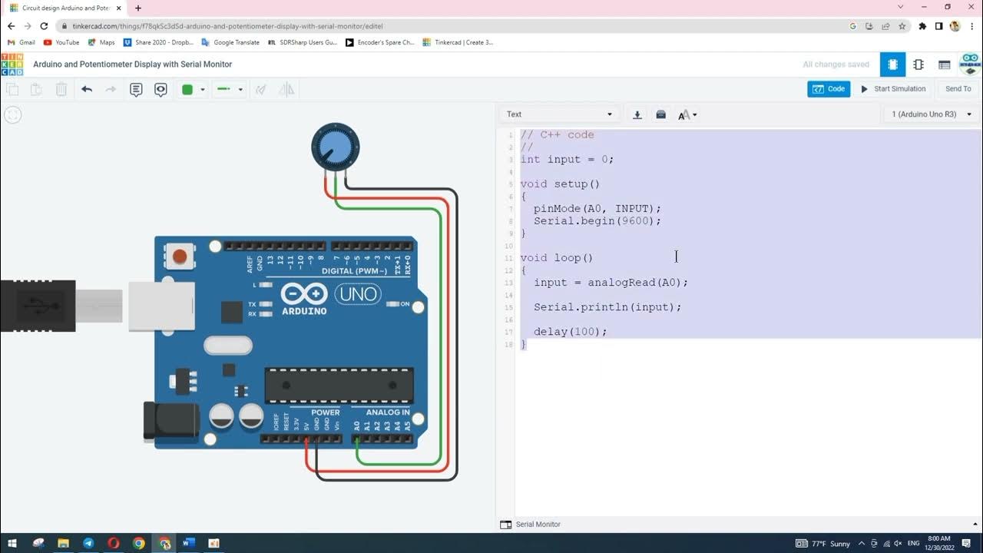Screen dimensions: 983x553
Task: Click the Paste icon in toolbar
Action: coord(36,90)
